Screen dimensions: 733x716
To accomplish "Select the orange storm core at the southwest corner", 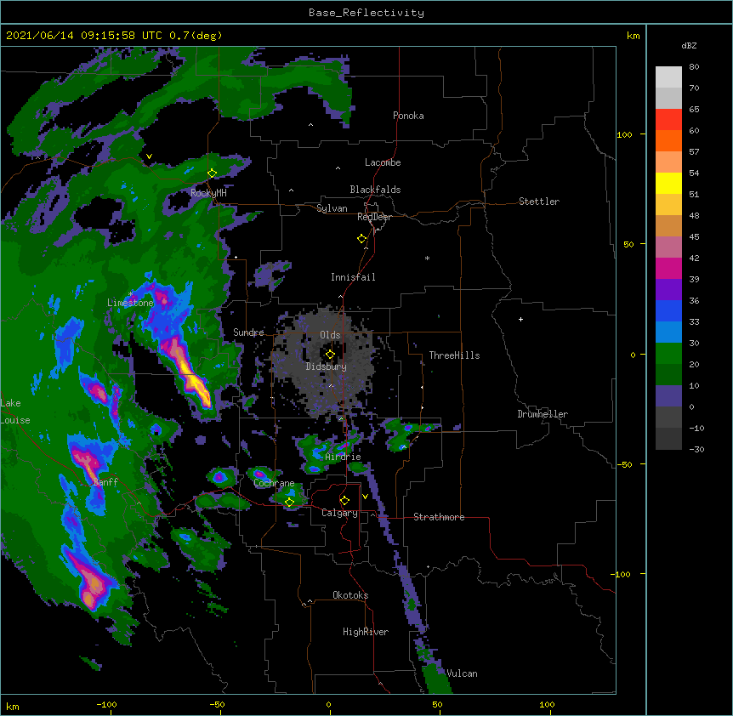I will click(x=94, y=587).
